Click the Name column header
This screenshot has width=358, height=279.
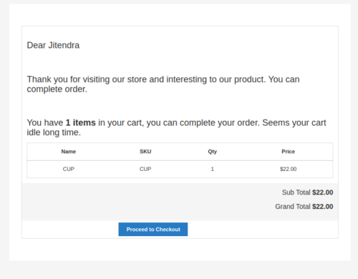point(69,152)
